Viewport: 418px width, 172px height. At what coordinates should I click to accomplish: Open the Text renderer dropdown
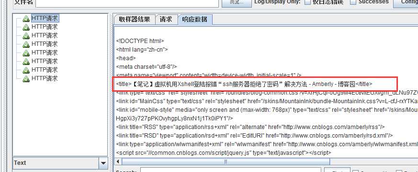pos(60,163)
